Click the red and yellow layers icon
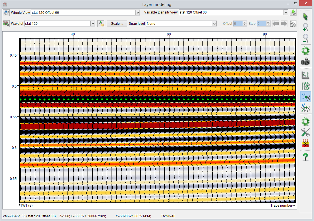 tap(305, 143)
